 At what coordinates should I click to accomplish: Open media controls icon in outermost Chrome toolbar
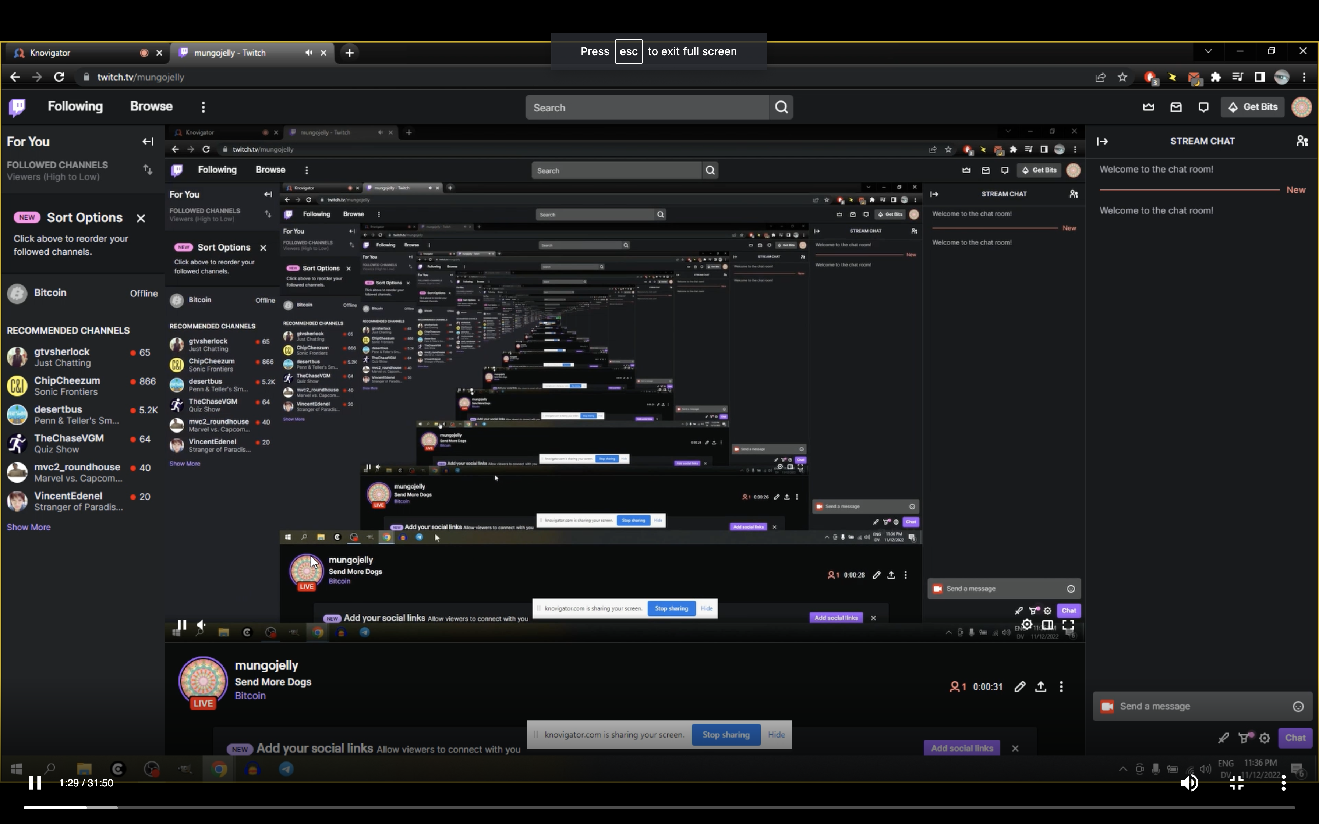(1237, 77)
